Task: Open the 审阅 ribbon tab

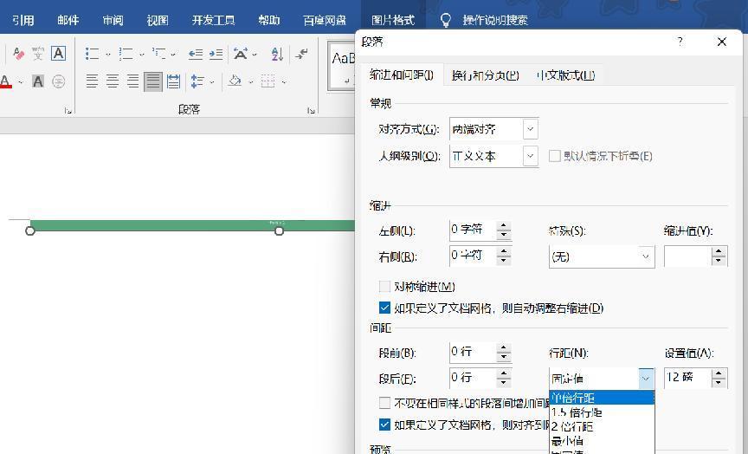Action: (x=113, y=20)
